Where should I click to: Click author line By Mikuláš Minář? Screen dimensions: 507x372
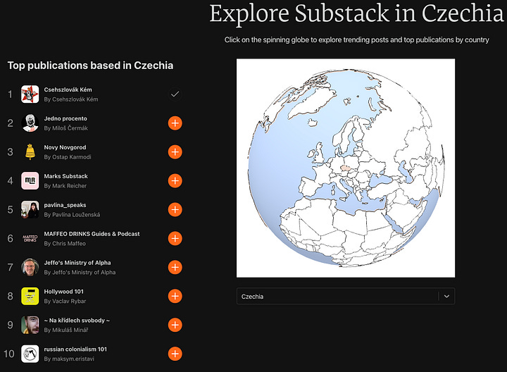(x=66, y=330)
